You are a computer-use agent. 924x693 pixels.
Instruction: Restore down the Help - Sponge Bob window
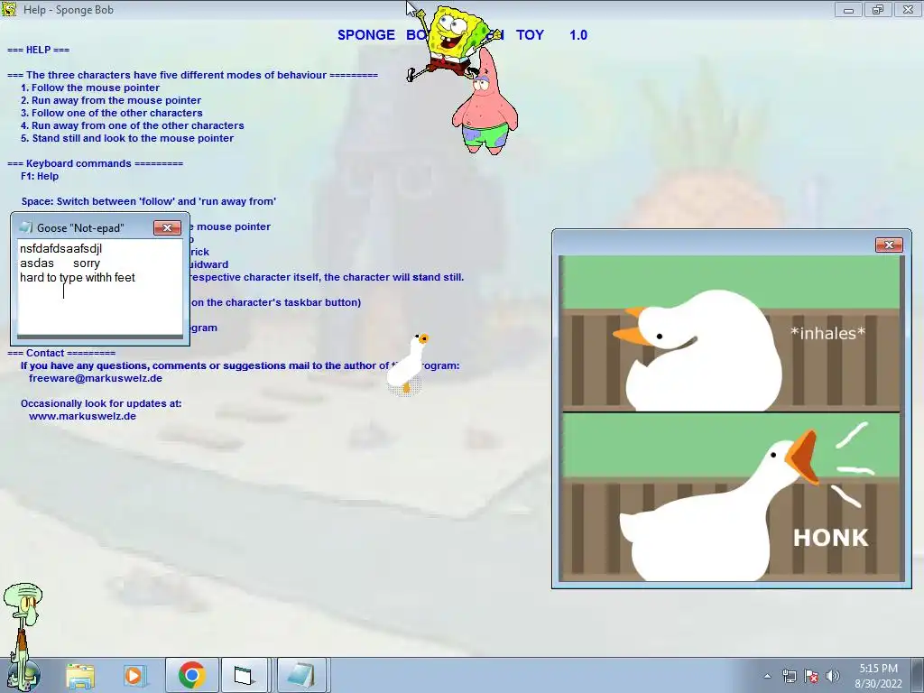(x=878, y=9)
